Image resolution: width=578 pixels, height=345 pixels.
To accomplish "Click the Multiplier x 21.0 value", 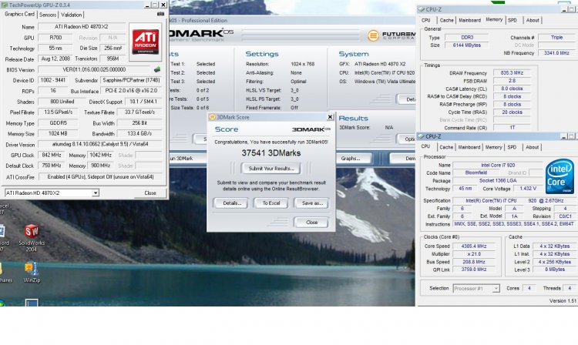I will tap(474, 254).
